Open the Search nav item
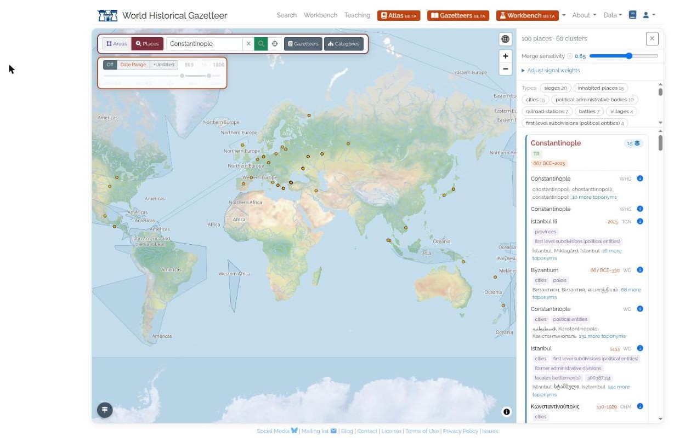 pyautogui.click(x=286, y=15)
